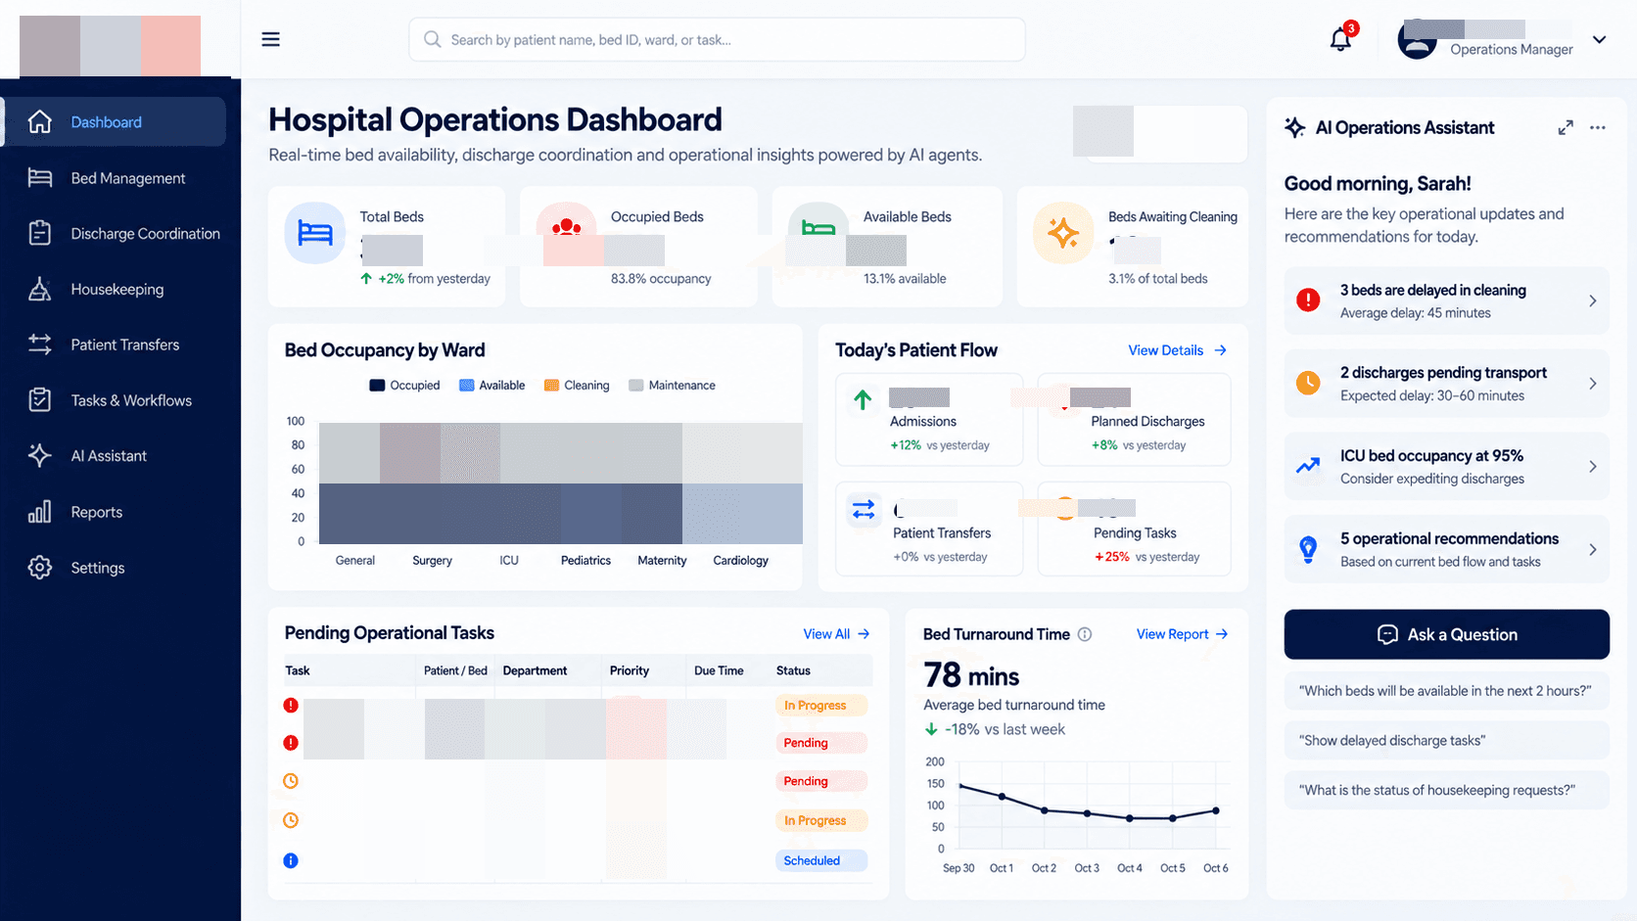Click the Patient Transfers swap icon
The image size is (1637, 921).
864,509
